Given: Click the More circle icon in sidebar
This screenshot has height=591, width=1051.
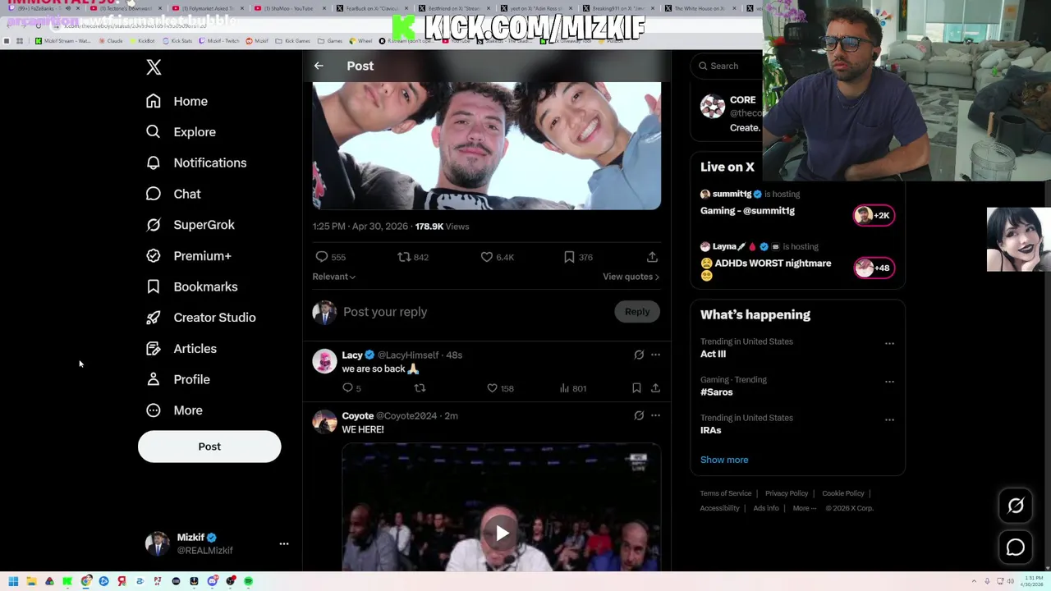Looking at the screenshot, I should [154, 410].
